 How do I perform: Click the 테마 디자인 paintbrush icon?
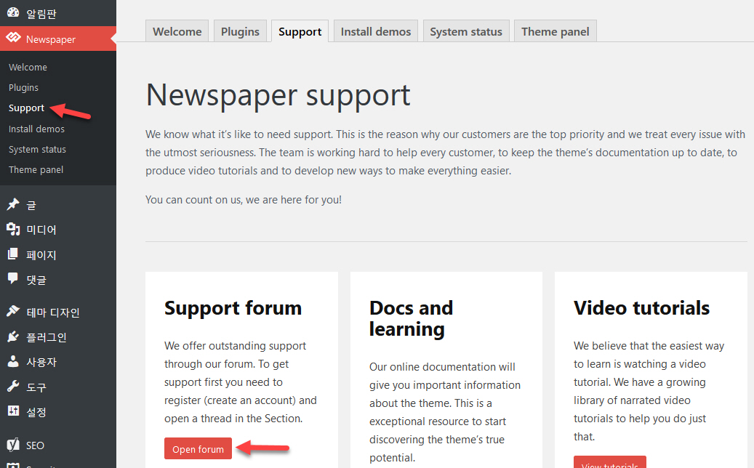click(x=13, y=311)
